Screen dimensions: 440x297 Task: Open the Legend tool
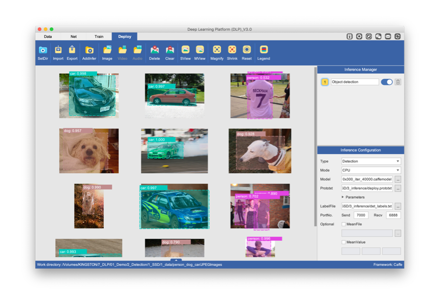(263, 50)
